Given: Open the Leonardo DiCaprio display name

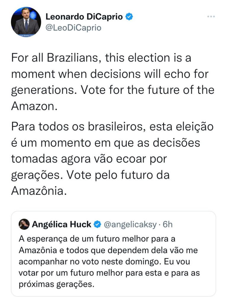Looking at the screenshot, I should click(x=84, y=17).
